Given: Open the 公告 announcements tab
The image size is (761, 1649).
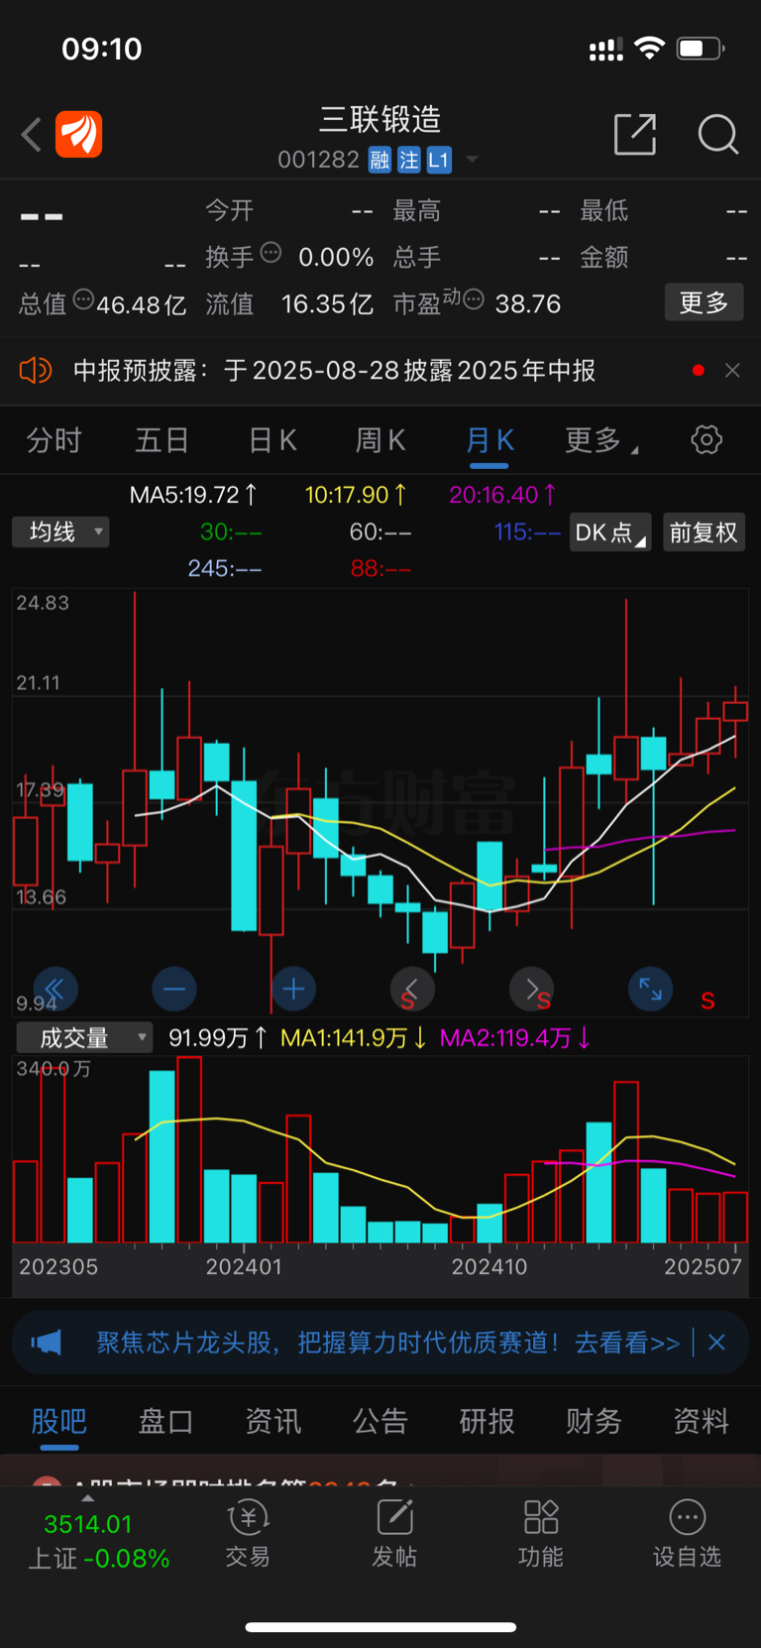Looking at the screenshot, I should click(380, 1421).
